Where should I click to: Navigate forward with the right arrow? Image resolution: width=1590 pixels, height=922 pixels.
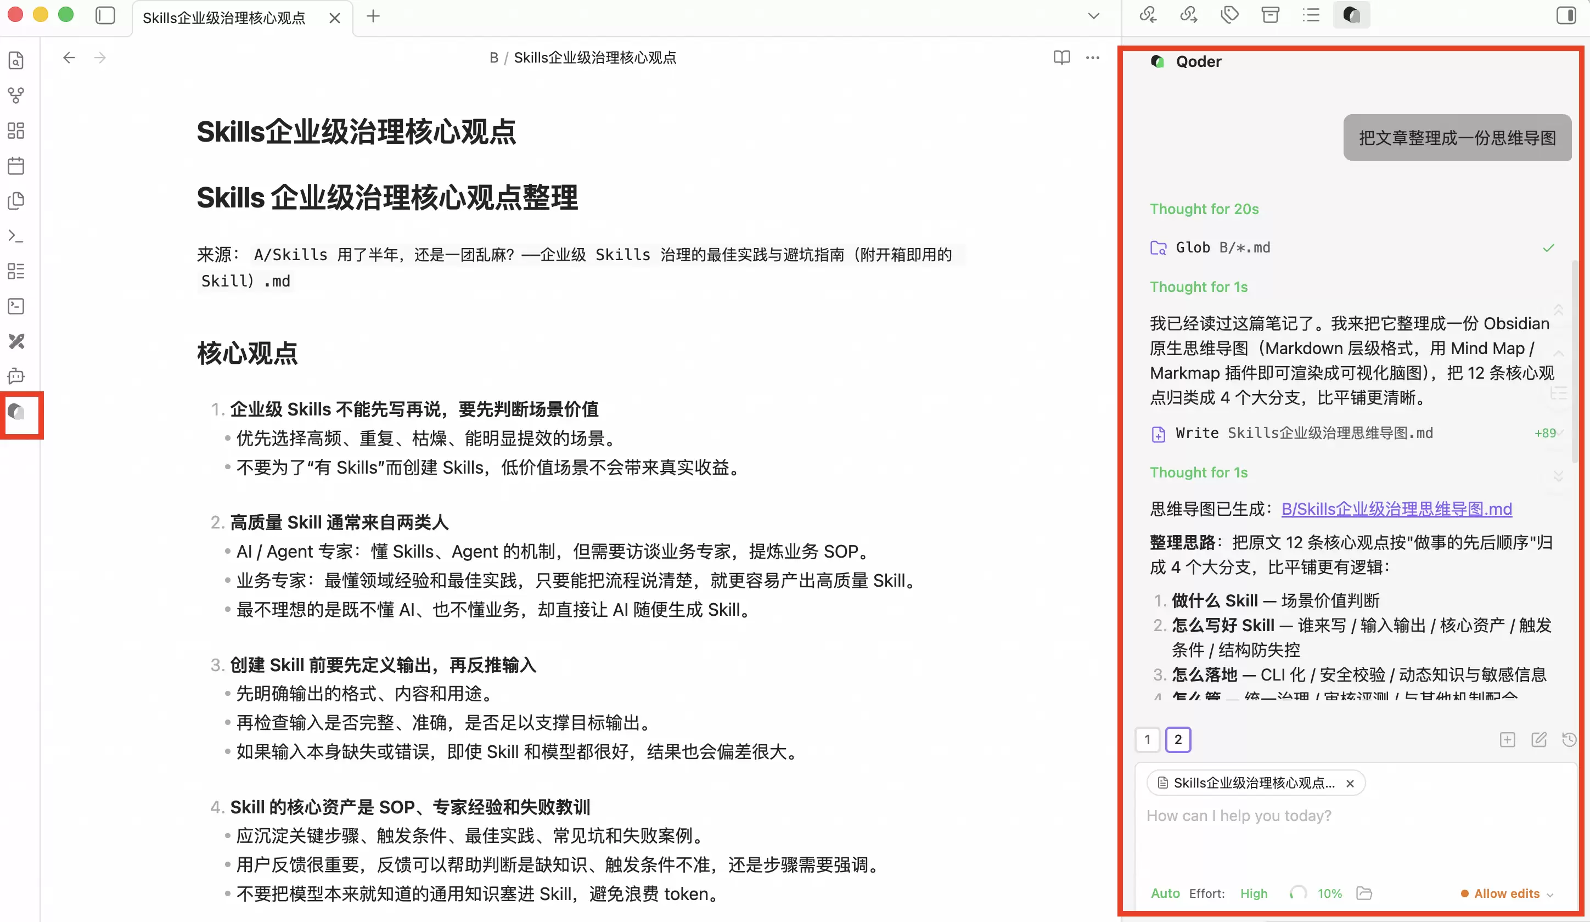click(x=100, y=58)
